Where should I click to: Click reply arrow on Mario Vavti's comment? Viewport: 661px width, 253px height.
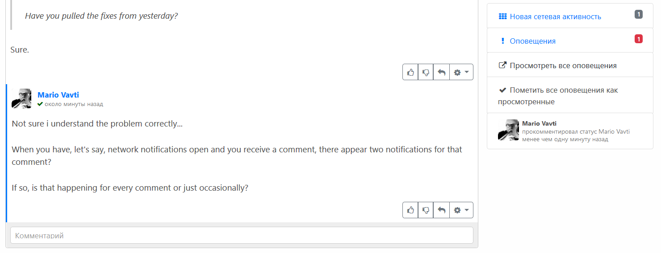pos(441,210)
